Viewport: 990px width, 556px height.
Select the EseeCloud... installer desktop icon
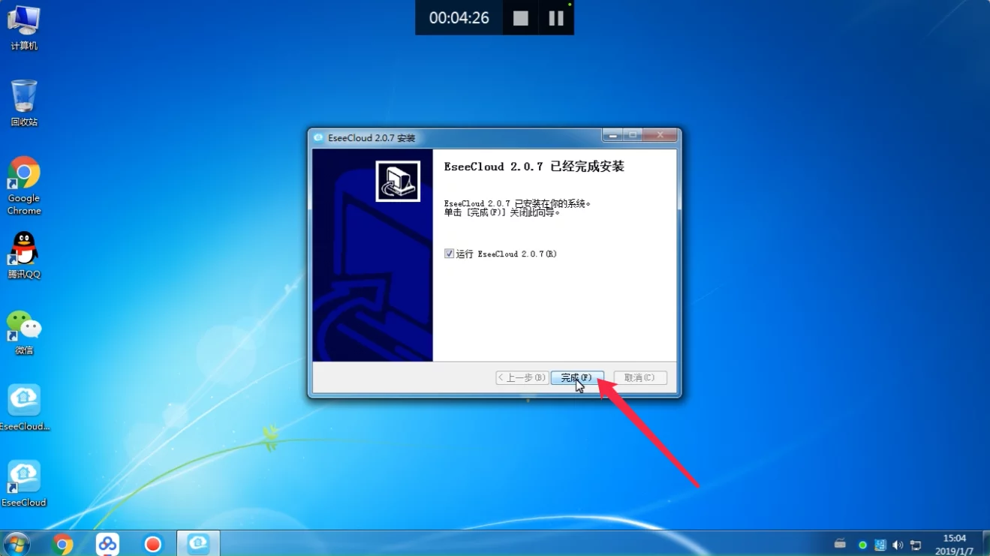[24, 407]
